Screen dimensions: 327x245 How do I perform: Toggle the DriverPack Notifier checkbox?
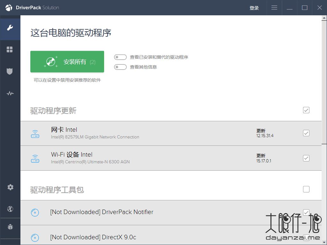pyautogui.click(x=306, y=212)
